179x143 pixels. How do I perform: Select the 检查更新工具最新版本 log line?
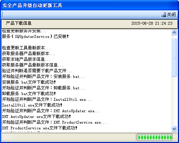tap(26, 48)
